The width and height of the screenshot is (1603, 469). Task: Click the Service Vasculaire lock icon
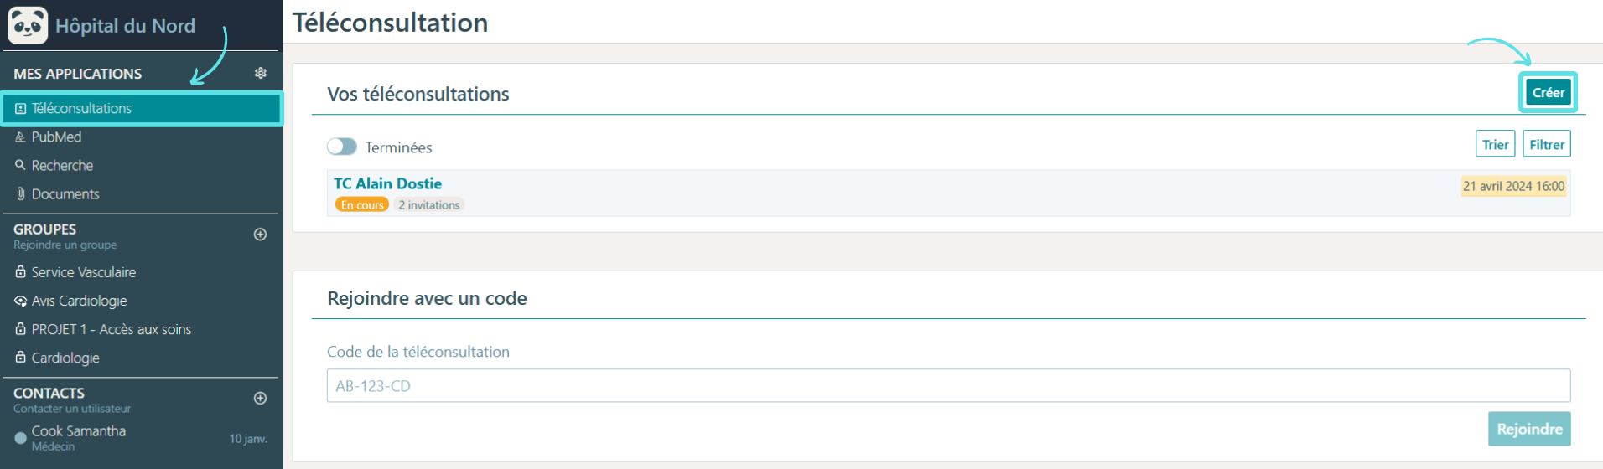20,272
